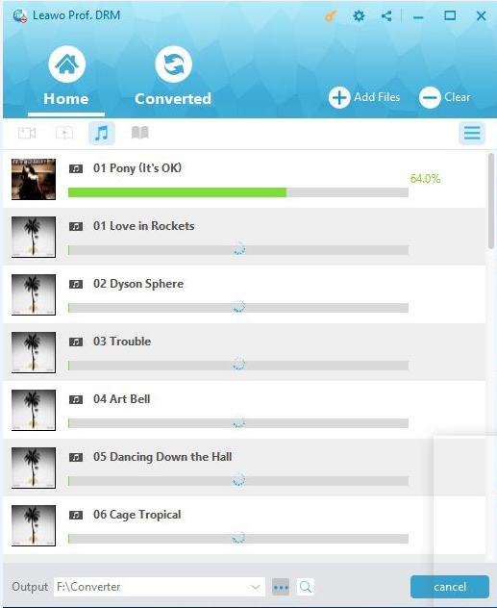Browse output folder with three-dots button
This screenshot has height=608, width=497.
tap(281, 587)
